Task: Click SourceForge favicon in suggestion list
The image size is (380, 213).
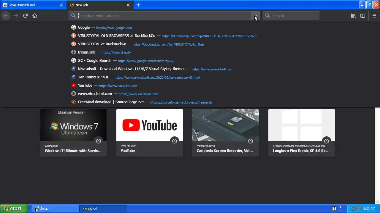Action: 74,102
